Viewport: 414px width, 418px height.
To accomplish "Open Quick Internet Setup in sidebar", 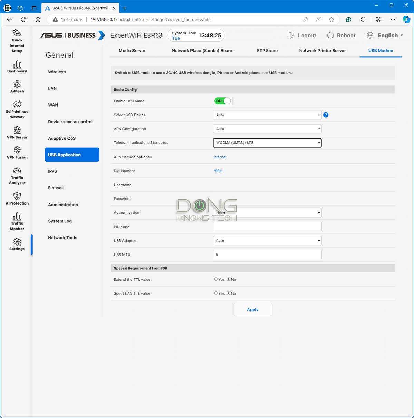I will pos(17,41).
